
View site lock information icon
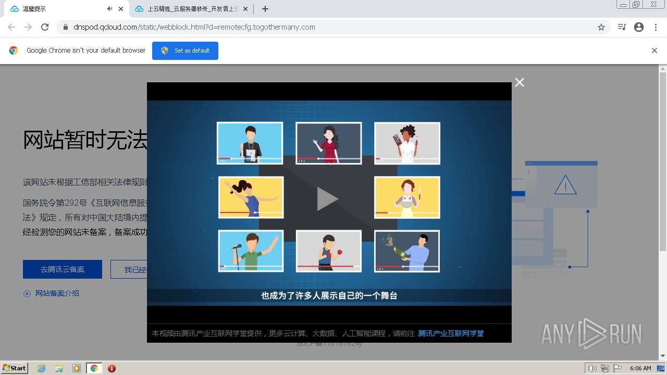pyautogui.click(x=66, y=27)
